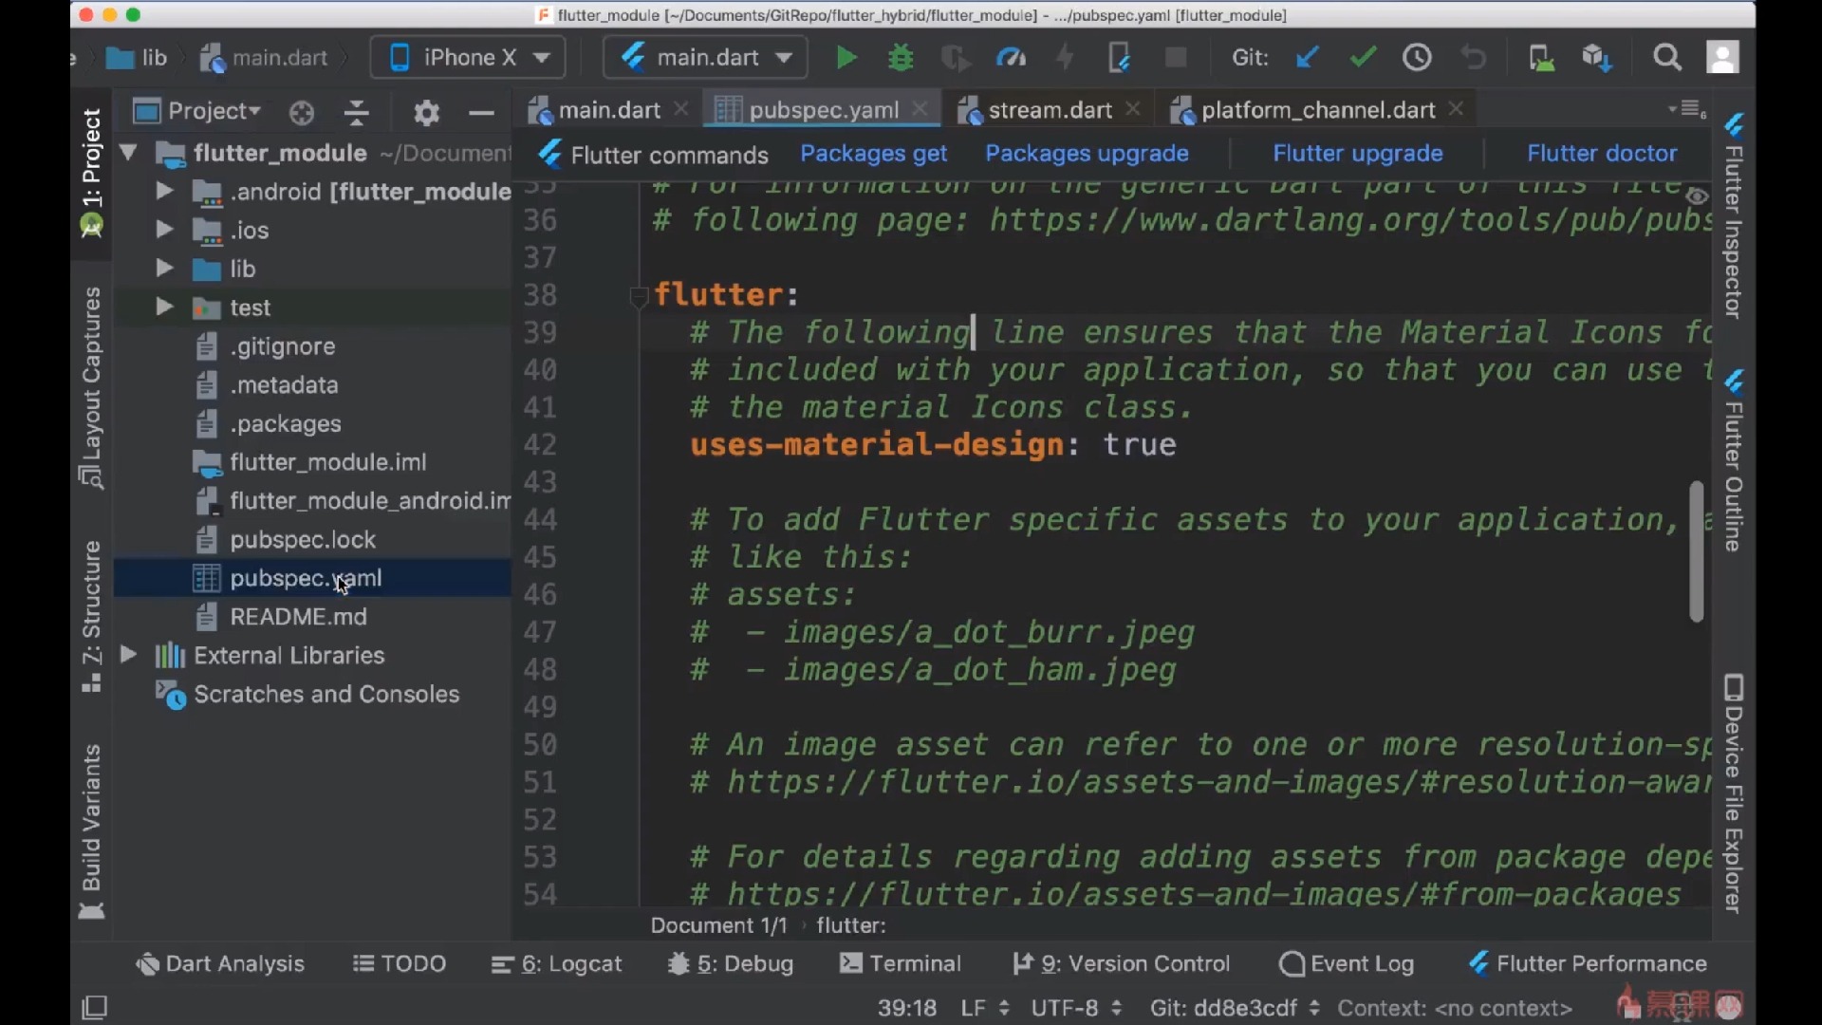Switch to stream.dart editor tab
1822x1025 pixels.
point(1049,110)
